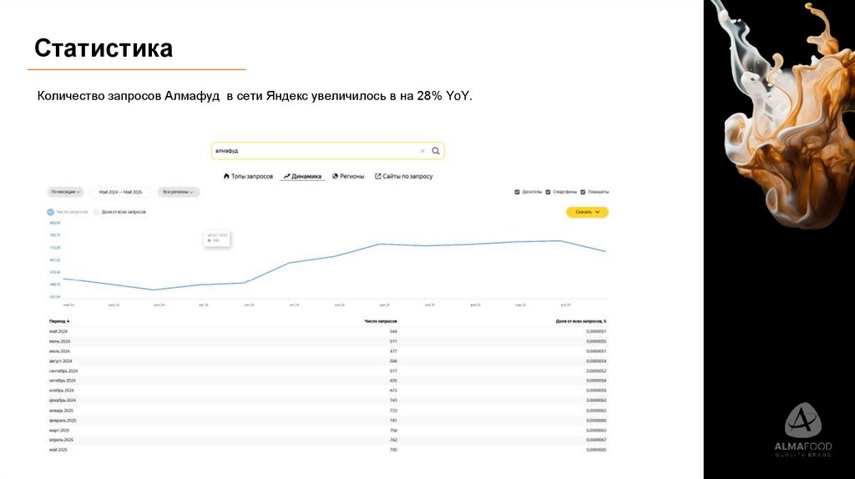Click the request count 511 cell
The image size is (855, 479).
[x=393, y=341]
